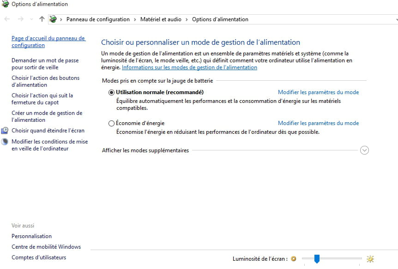Select Options d'alimentation breadcrumb
Image resolution: width=398 pixels, height=269 pixels.
220,19
